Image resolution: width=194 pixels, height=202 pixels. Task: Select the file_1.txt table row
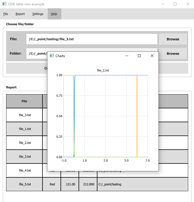[24, 129]
